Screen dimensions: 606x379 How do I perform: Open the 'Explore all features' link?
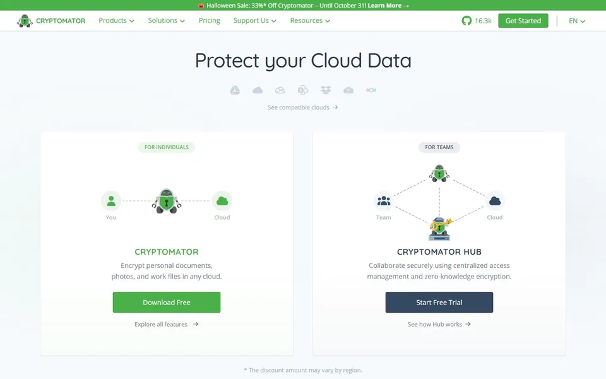click(x=167, y=324)
